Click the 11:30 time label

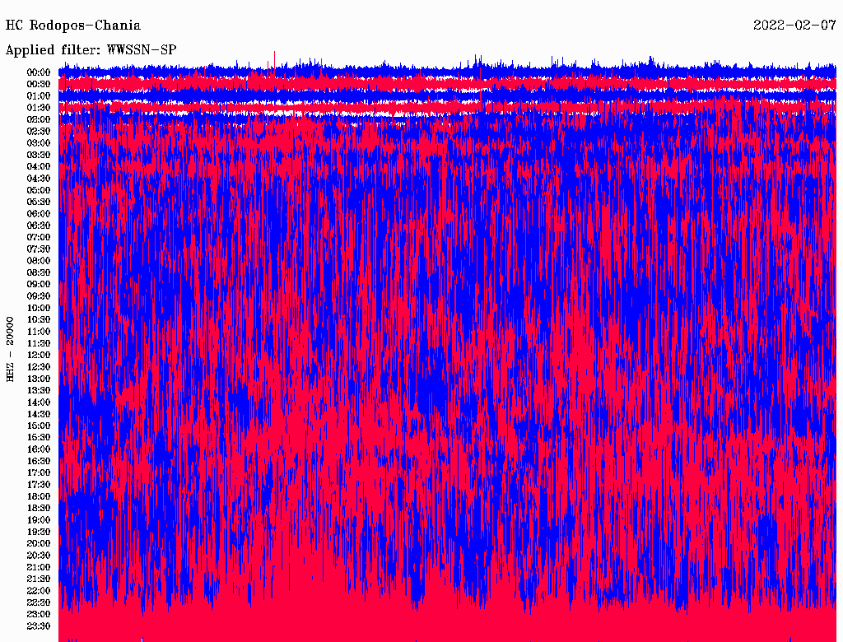[x=39, y=343]
